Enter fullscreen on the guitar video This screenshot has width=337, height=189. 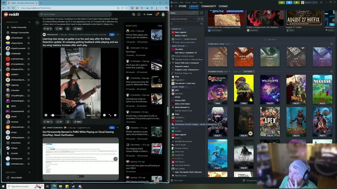(x=110, y=115)
